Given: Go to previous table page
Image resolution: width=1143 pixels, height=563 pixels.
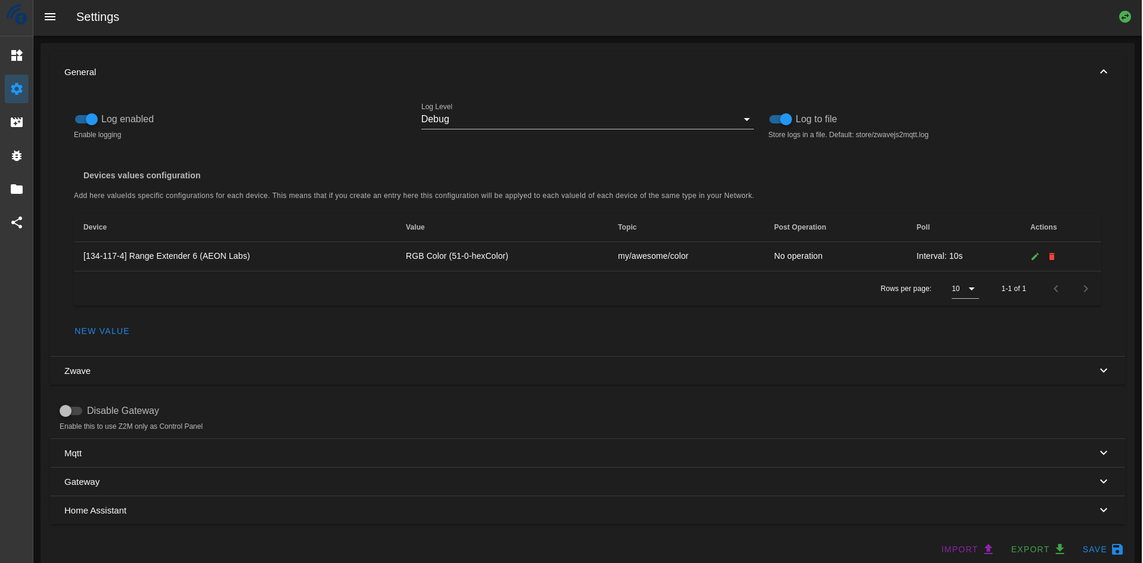Looking at the screenshot, I should click(1056, 289).
